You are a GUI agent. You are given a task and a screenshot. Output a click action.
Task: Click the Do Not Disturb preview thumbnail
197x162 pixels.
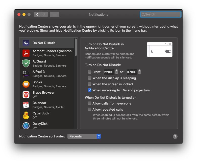pos(160,49)
